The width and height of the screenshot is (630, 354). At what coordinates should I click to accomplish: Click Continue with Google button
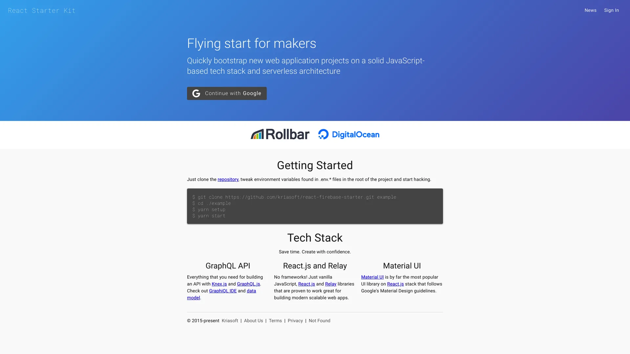tap(227, 93)
